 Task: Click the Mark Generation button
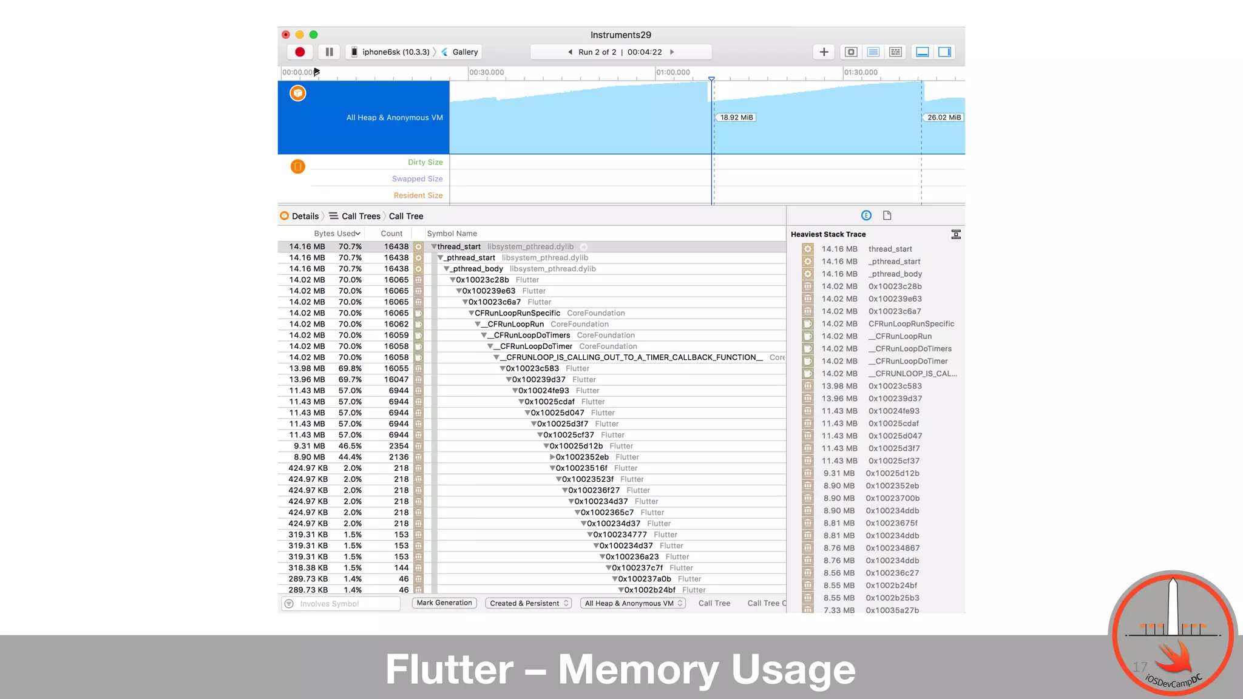tap(444, 603)
